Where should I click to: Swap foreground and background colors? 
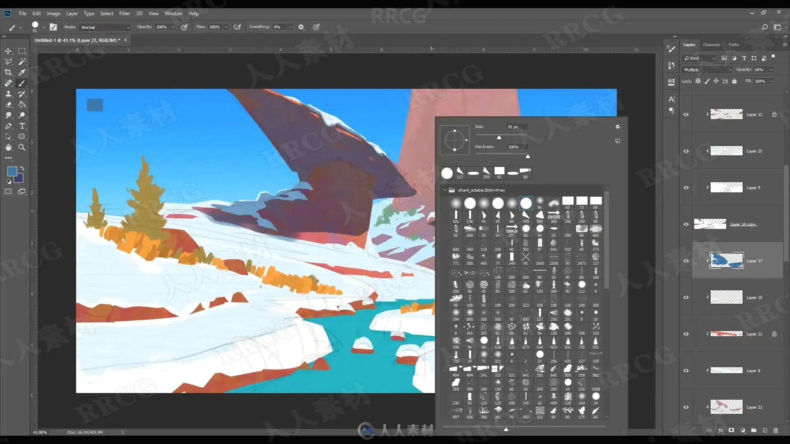pos(22,168)
